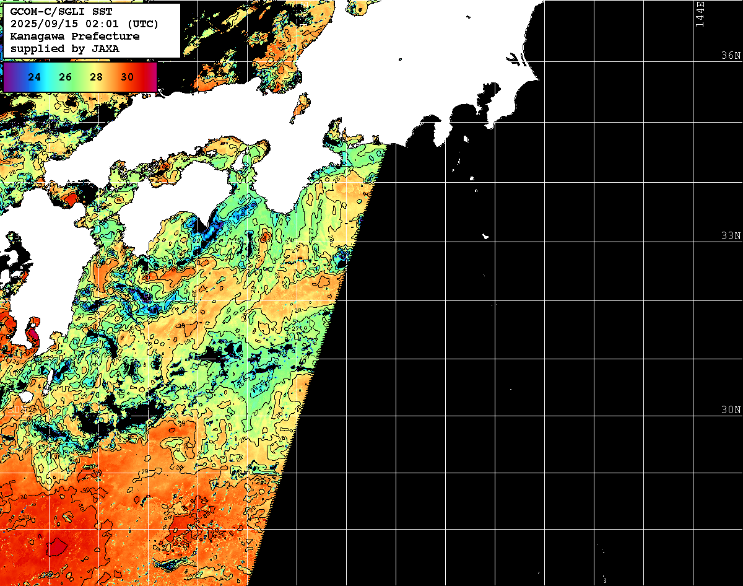Click the 30N latitude label on right edge
Viewport: 743px width, 586px height.
(x=731, y=410)
